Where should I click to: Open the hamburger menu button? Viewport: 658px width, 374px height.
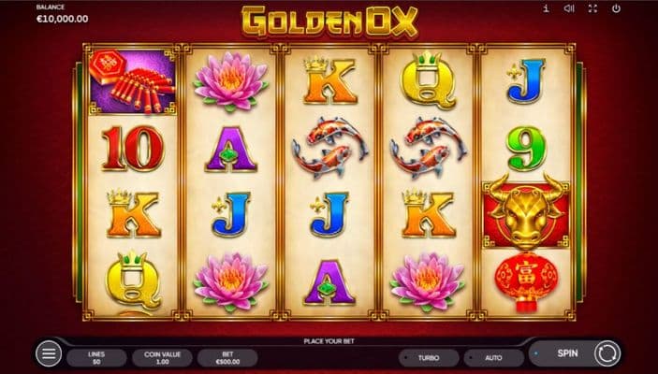[49, 353]
